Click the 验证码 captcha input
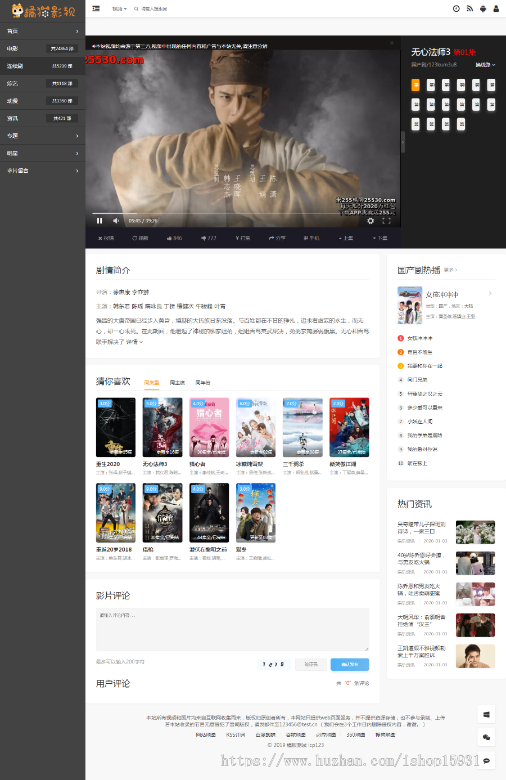The height and width of the screenshot is (780, 506). 311,665
